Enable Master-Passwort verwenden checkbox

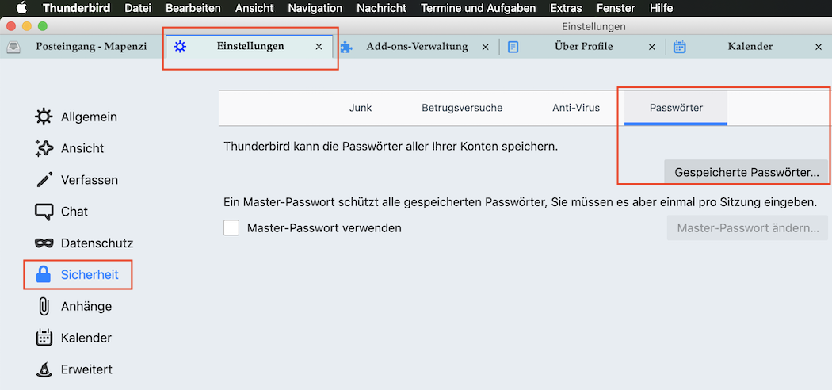pyautogui.click(x=231, y=228)
